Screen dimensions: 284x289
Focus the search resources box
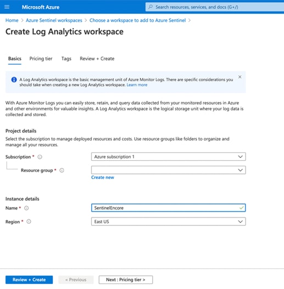pos(215,7)
